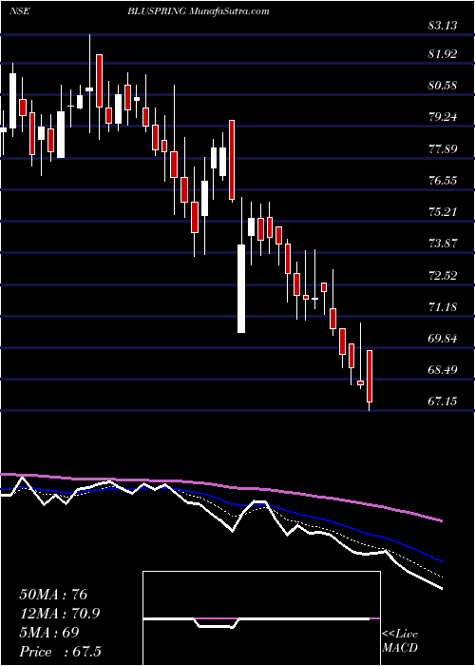
Task: Click the 12MA : 70.9 reading
Action: [x=62, y=614]
